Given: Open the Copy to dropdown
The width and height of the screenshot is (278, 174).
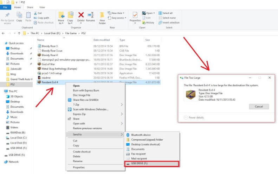Looking at the screenshot, I should [70, 18].
